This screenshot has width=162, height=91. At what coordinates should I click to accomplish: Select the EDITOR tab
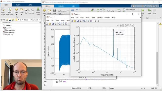point(48,6)
